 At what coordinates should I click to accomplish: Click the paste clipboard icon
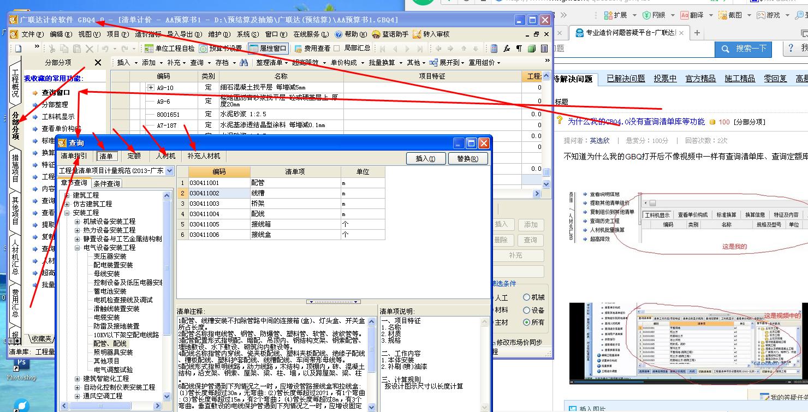pyautogui.click(x=77, y=49)
